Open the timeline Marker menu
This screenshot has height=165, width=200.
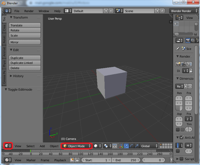pyautogui.click(x=31, y=160)
